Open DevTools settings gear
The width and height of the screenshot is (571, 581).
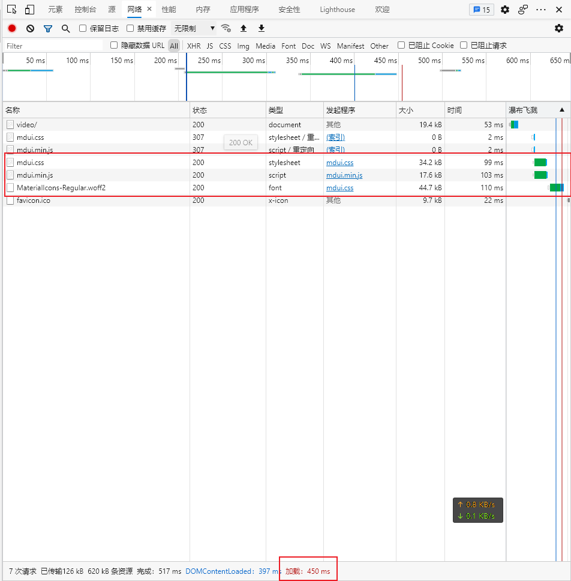pos(504,10)
